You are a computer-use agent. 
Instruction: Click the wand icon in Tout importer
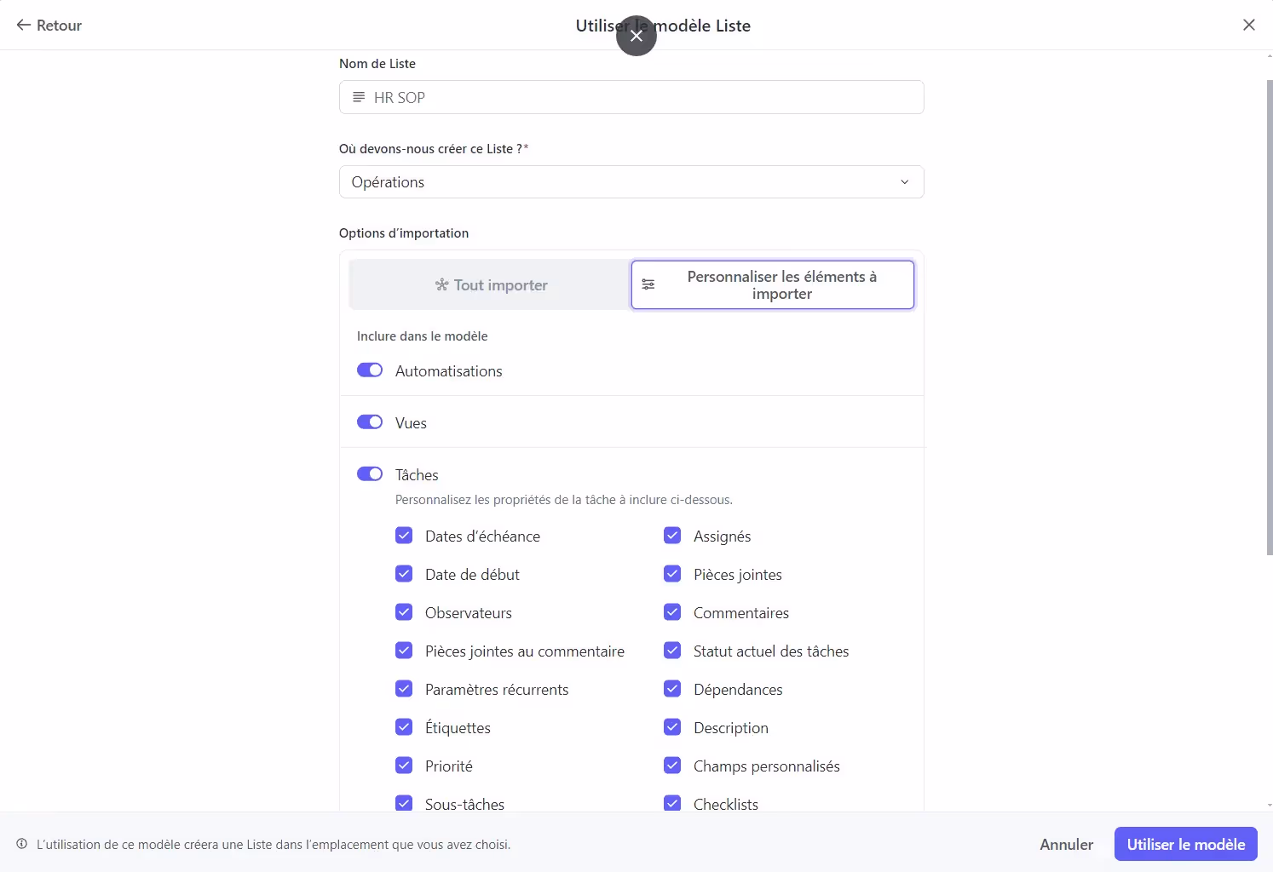click(441, 284)
